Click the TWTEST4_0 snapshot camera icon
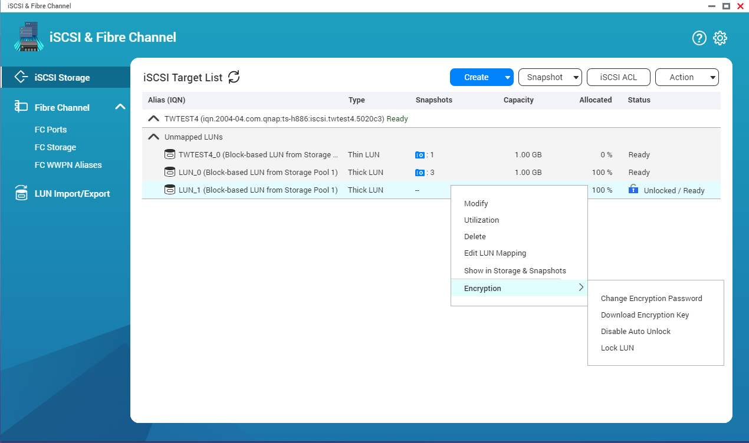 420,155
